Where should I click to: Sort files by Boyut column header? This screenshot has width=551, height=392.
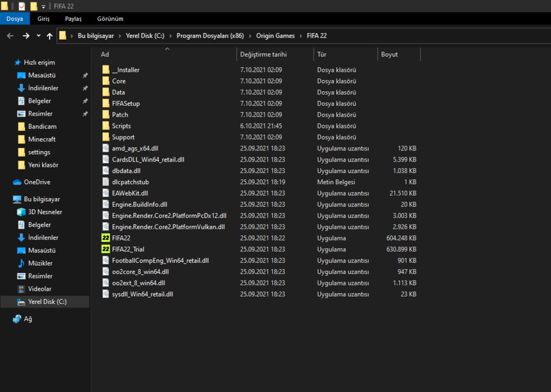[389, 54]
